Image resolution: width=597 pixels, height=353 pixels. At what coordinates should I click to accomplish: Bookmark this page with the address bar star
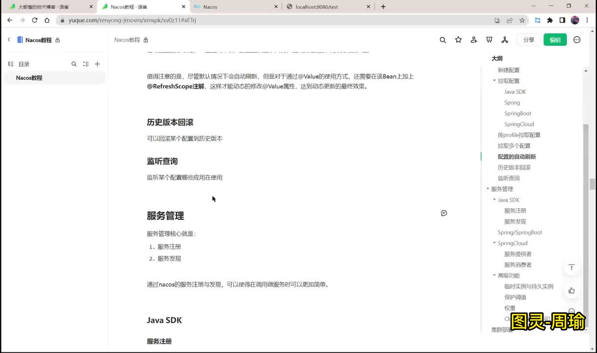pos(522,20)
